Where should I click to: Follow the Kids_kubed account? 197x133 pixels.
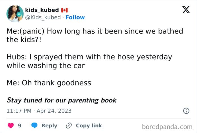[75, 17]
